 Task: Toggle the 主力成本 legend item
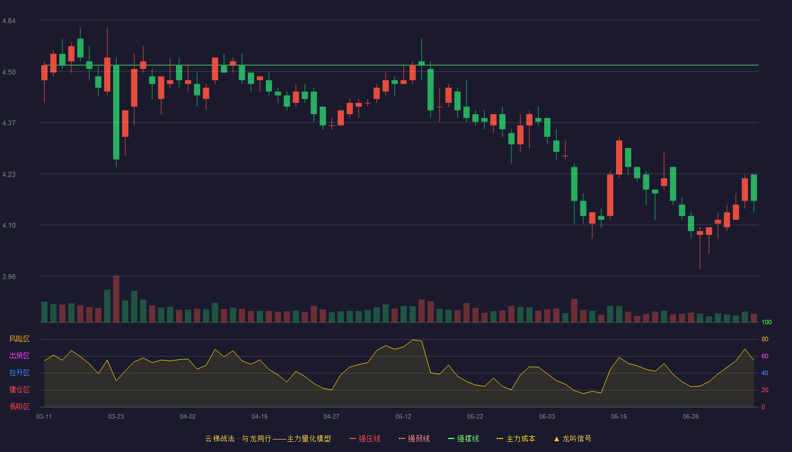coord(516,438)
